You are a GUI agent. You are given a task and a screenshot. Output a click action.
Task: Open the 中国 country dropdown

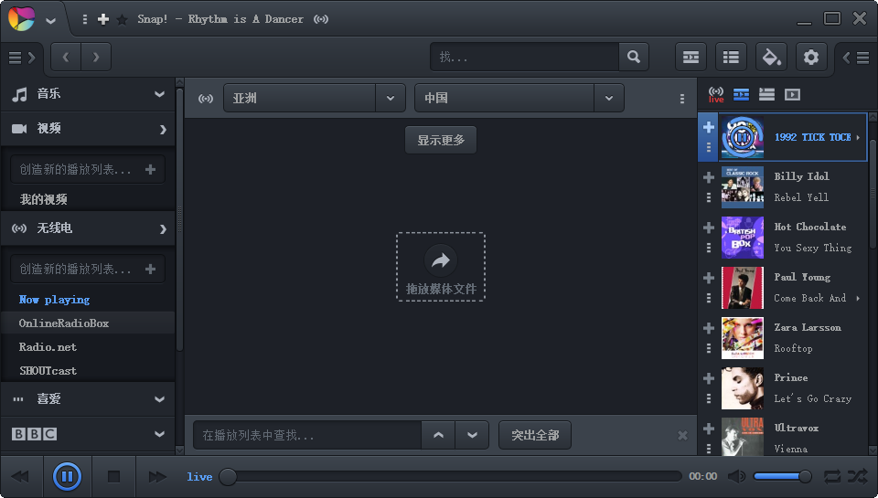point(519,99)
